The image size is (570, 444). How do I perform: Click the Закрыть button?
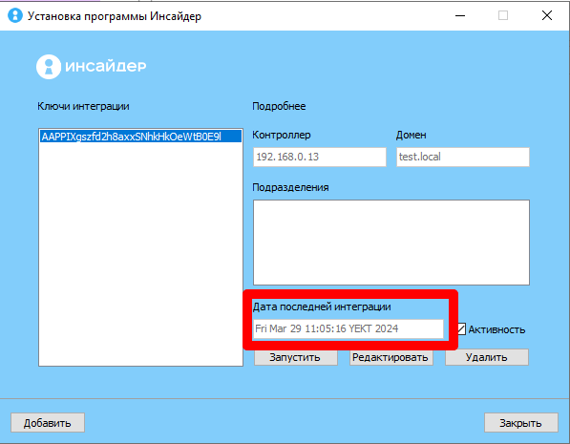coord(521,423)
